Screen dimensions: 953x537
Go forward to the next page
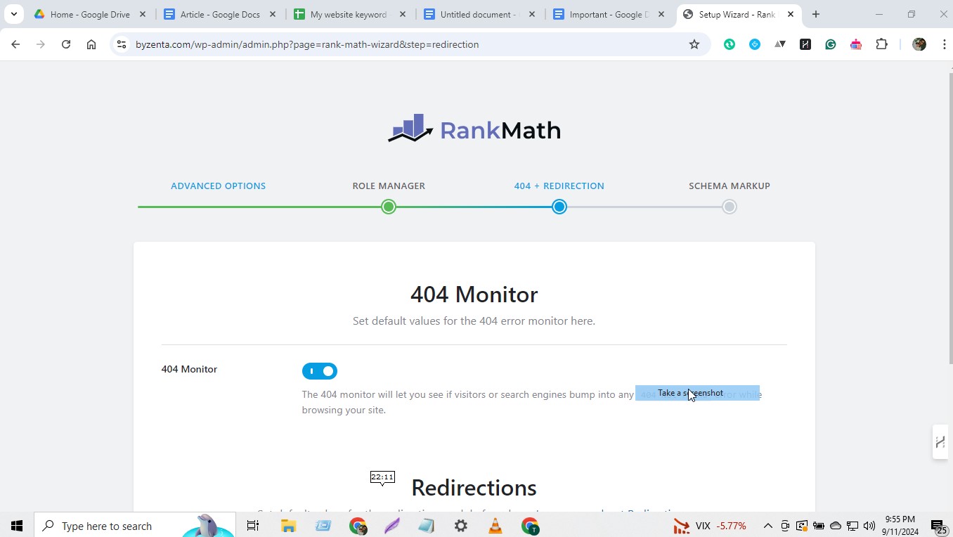click(x=41, y=44)
